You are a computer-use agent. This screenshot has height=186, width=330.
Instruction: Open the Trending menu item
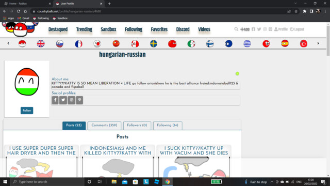84,29
